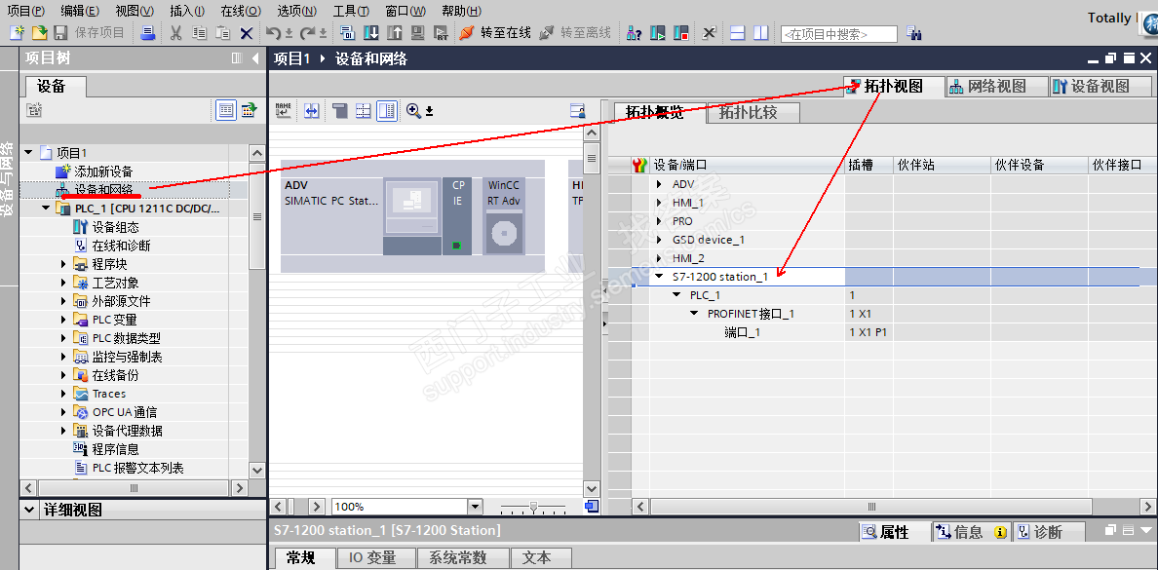Expand the 详细视图 panel
The image size is (1158, 570).
click(x=29, y=510)
